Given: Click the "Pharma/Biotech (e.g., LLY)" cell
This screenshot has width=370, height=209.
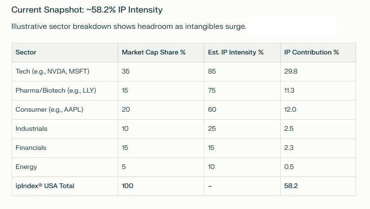Looking at the screenshot, I should tap(56, 91).
